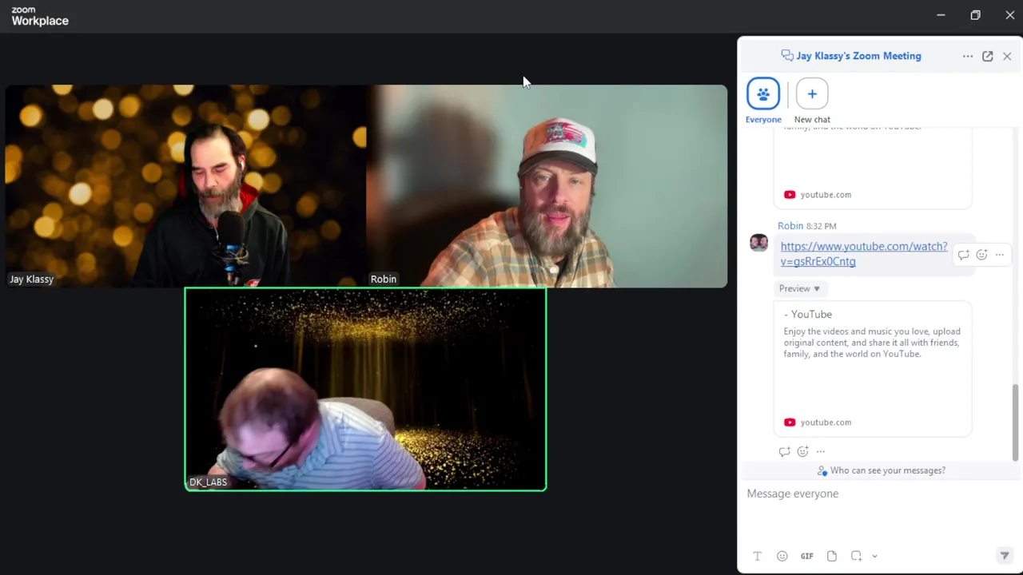Select Jay Klassy's video tile
Viewport: 1023px width, 575px height.
pyautogui.click(x=185, y=186)
